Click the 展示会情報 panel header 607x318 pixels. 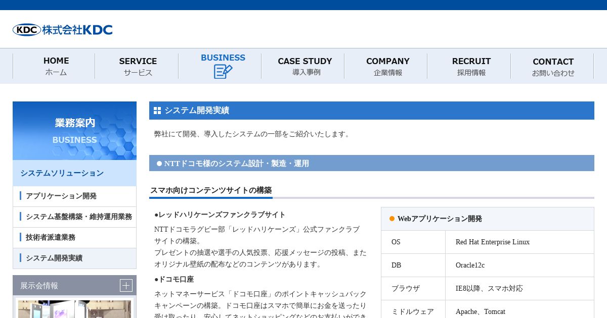tap(74, 285)
